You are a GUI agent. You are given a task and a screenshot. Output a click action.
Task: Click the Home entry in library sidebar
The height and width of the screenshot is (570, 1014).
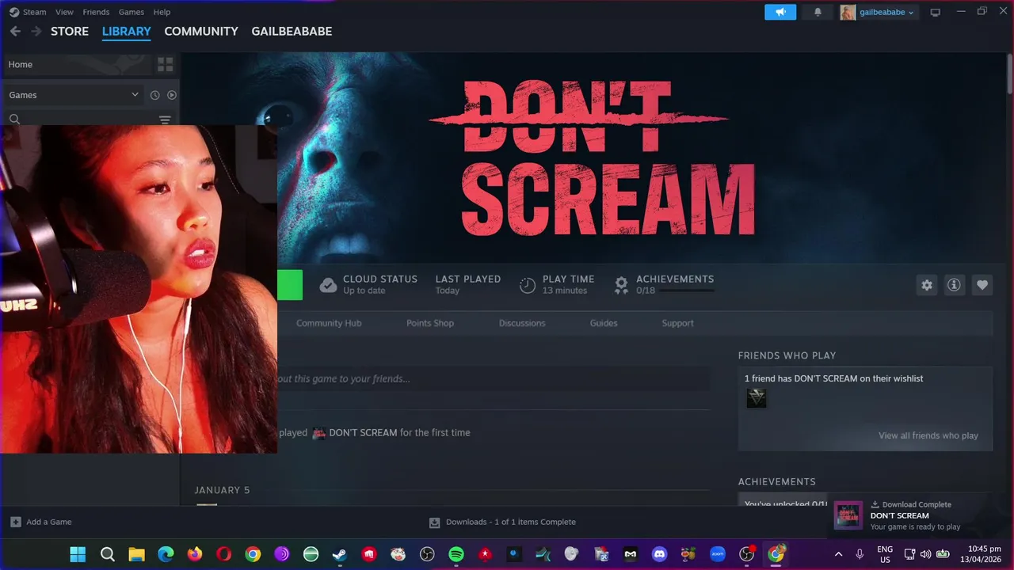click(x=77, y=64)
